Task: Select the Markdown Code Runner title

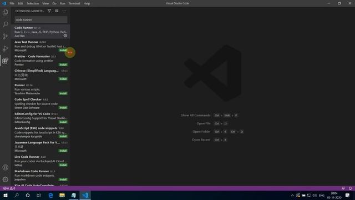Action: 32,171
